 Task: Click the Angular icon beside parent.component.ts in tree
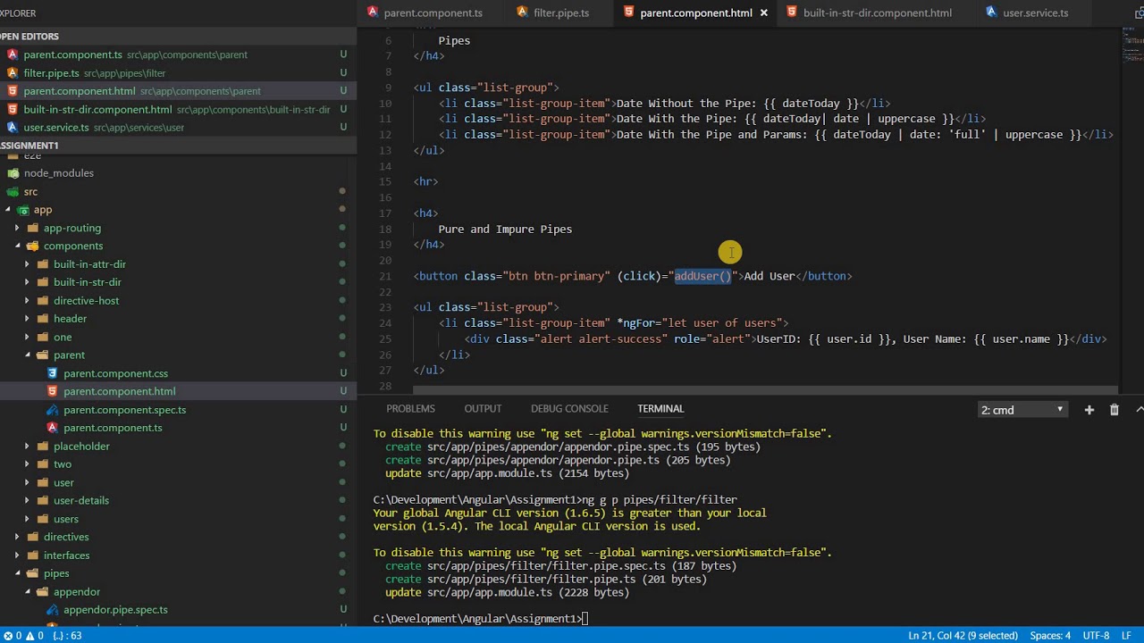pyautogui.click(x=52, y=428)
